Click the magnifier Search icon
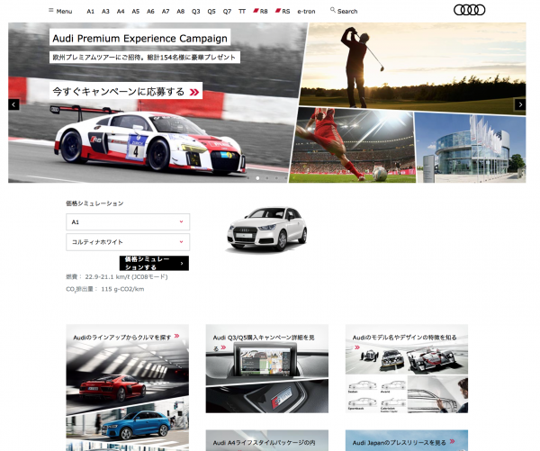This screenshot has height=451, width=540. click(333, 10)
